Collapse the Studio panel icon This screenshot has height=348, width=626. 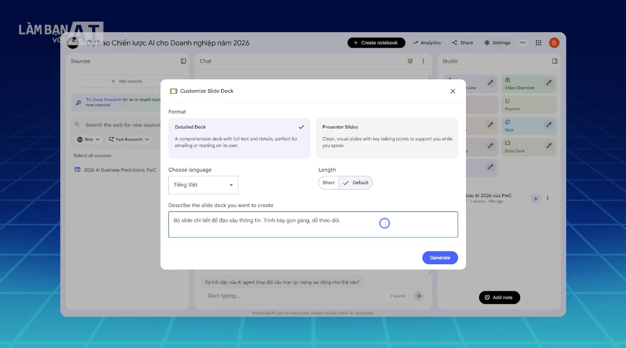coord(555,61)
